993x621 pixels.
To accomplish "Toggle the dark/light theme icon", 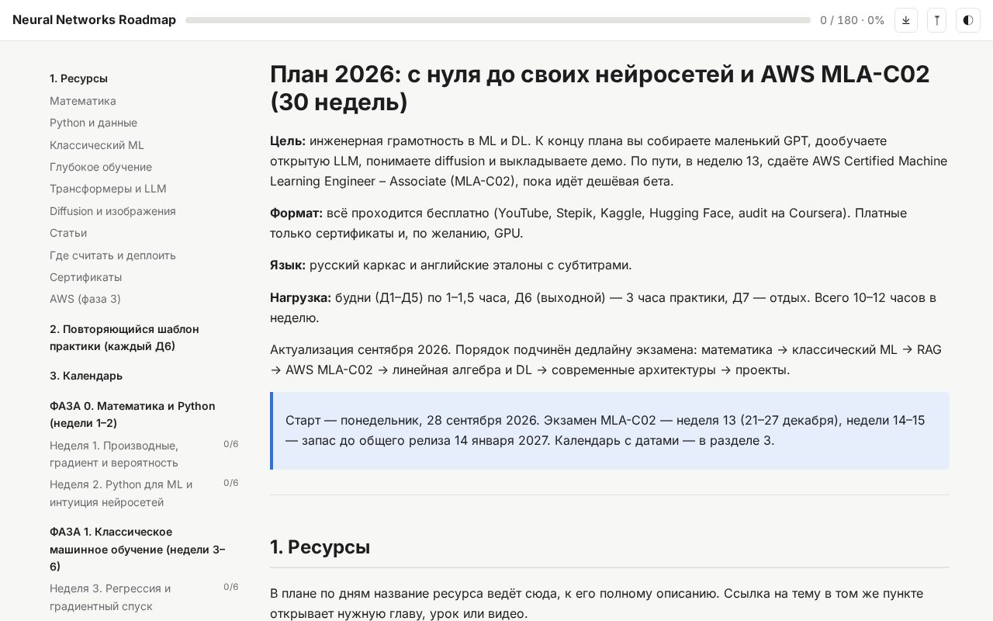I will coord(968,20).
